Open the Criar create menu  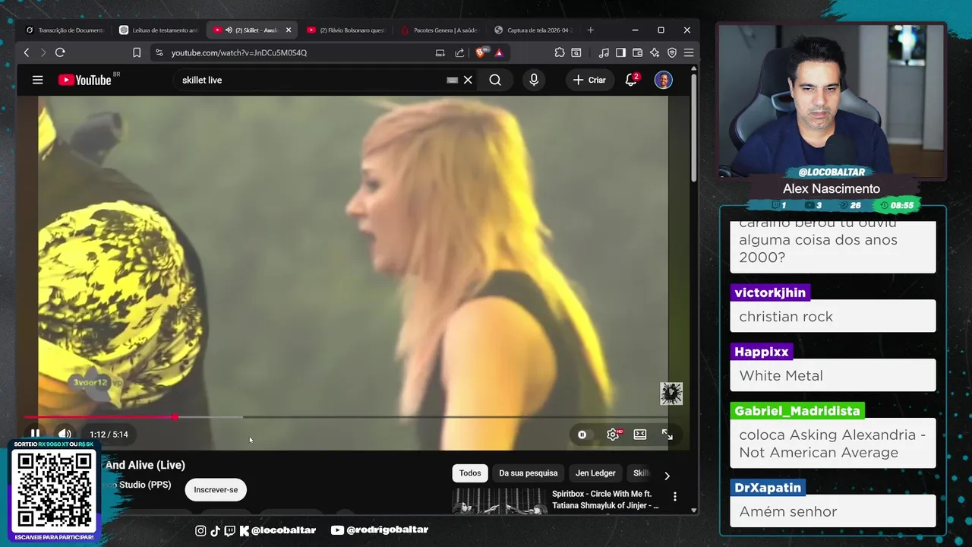click(x=589, y=80)
